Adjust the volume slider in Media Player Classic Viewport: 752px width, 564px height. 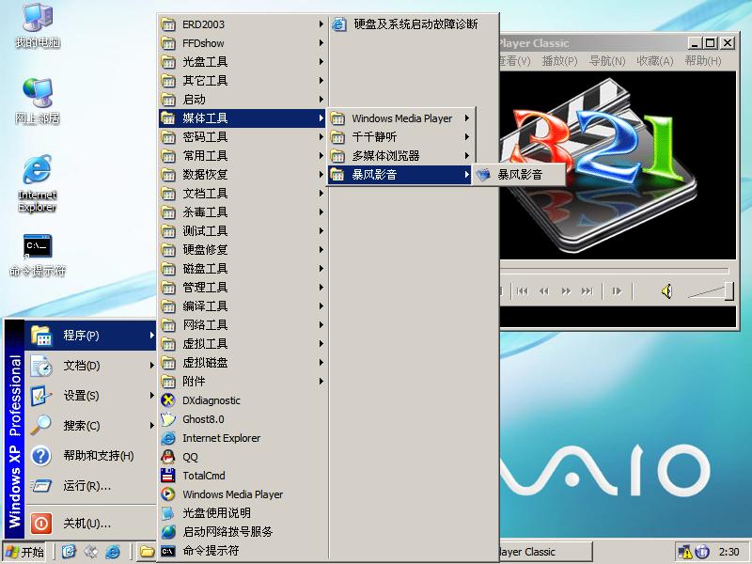tap(711, 290)
